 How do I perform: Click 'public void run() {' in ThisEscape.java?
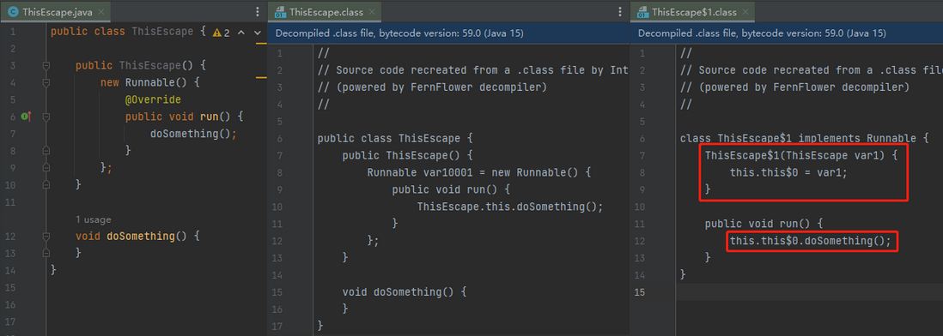pos(184,117)
